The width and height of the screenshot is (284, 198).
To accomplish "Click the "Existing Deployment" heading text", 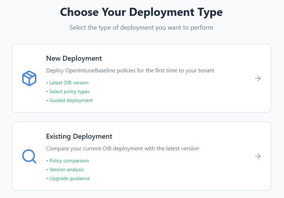I will (x=79, y=137).
